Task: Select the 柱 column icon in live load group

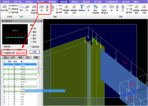Action: click(x=123, y=8)
